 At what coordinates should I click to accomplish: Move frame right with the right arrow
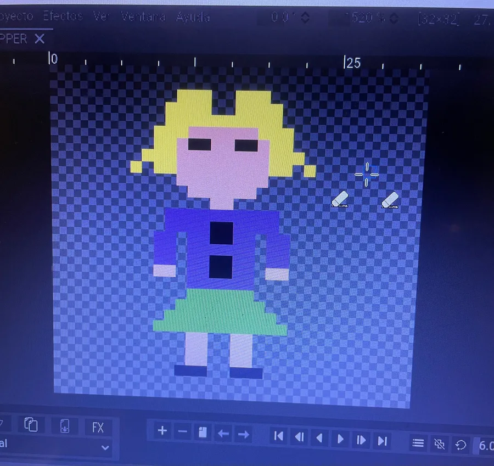point(243,435)
